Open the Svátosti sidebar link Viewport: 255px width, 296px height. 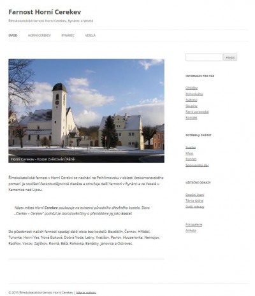pyautogui.click(x=191, y=100)
